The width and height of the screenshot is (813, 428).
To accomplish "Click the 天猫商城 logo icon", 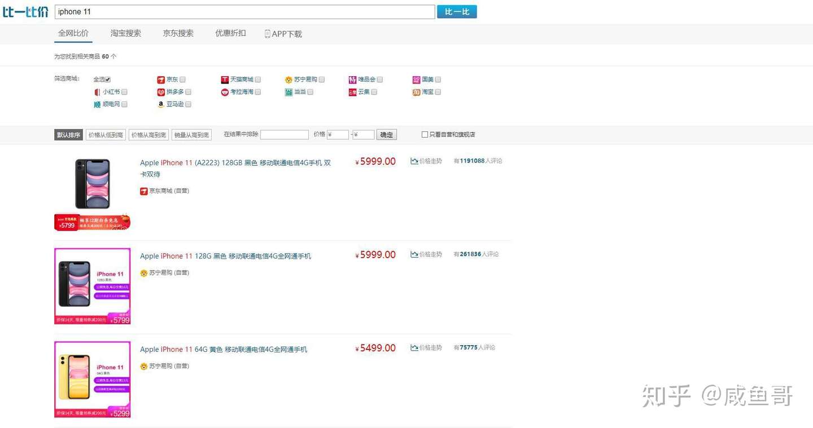I will point(225,80).
